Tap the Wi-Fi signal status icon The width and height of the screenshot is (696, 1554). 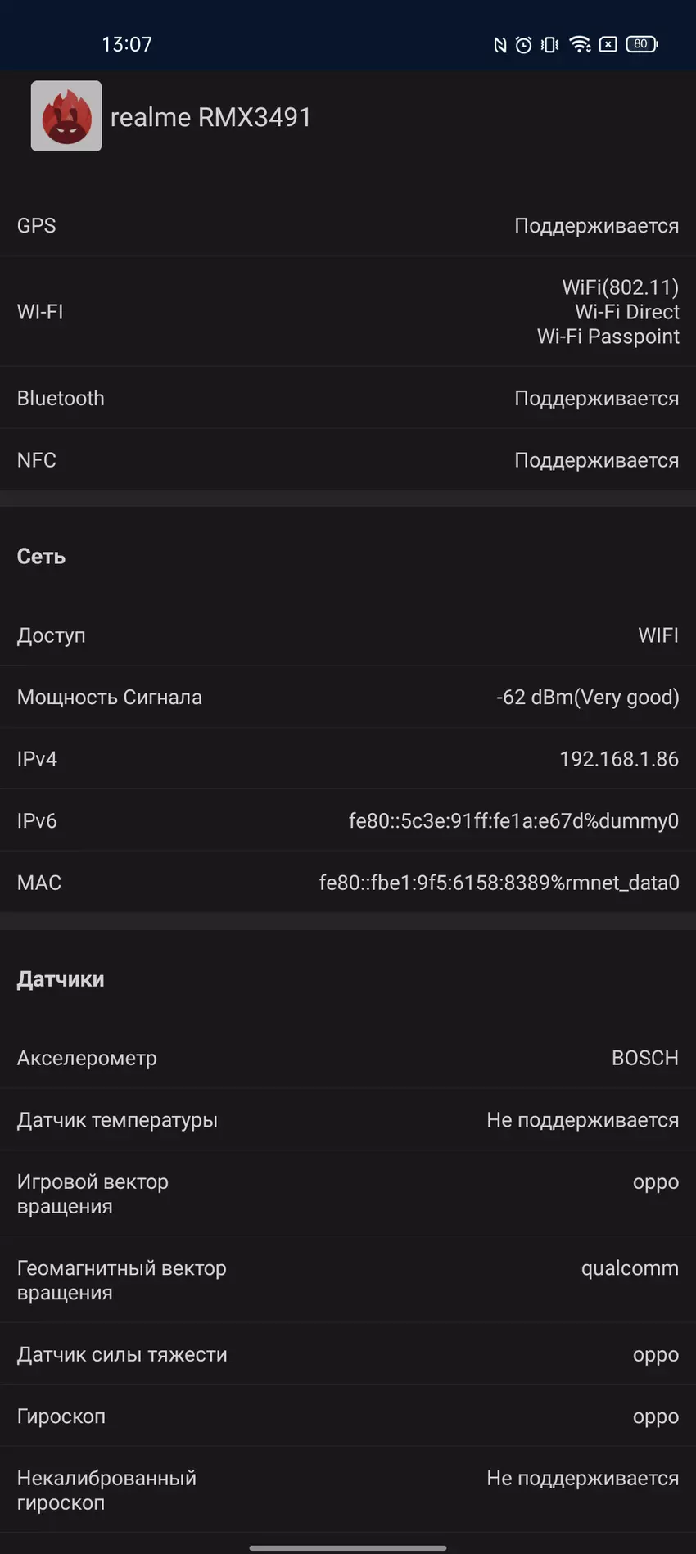pos(580,45)
